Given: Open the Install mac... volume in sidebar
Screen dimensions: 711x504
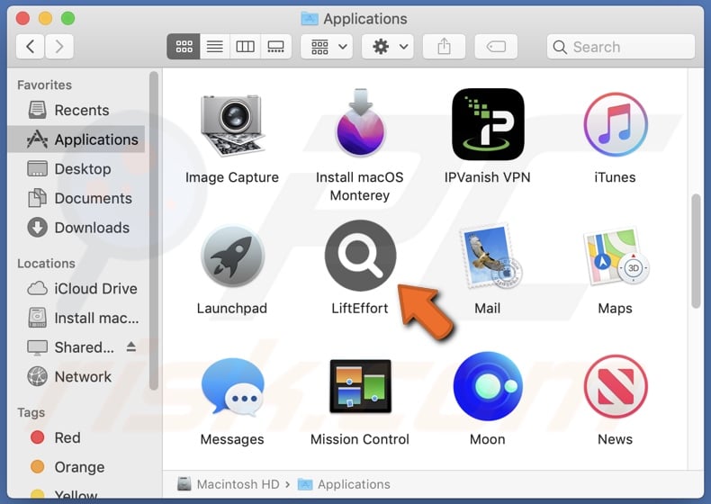Looking at the screenshot, I should [x=76, y=318].
